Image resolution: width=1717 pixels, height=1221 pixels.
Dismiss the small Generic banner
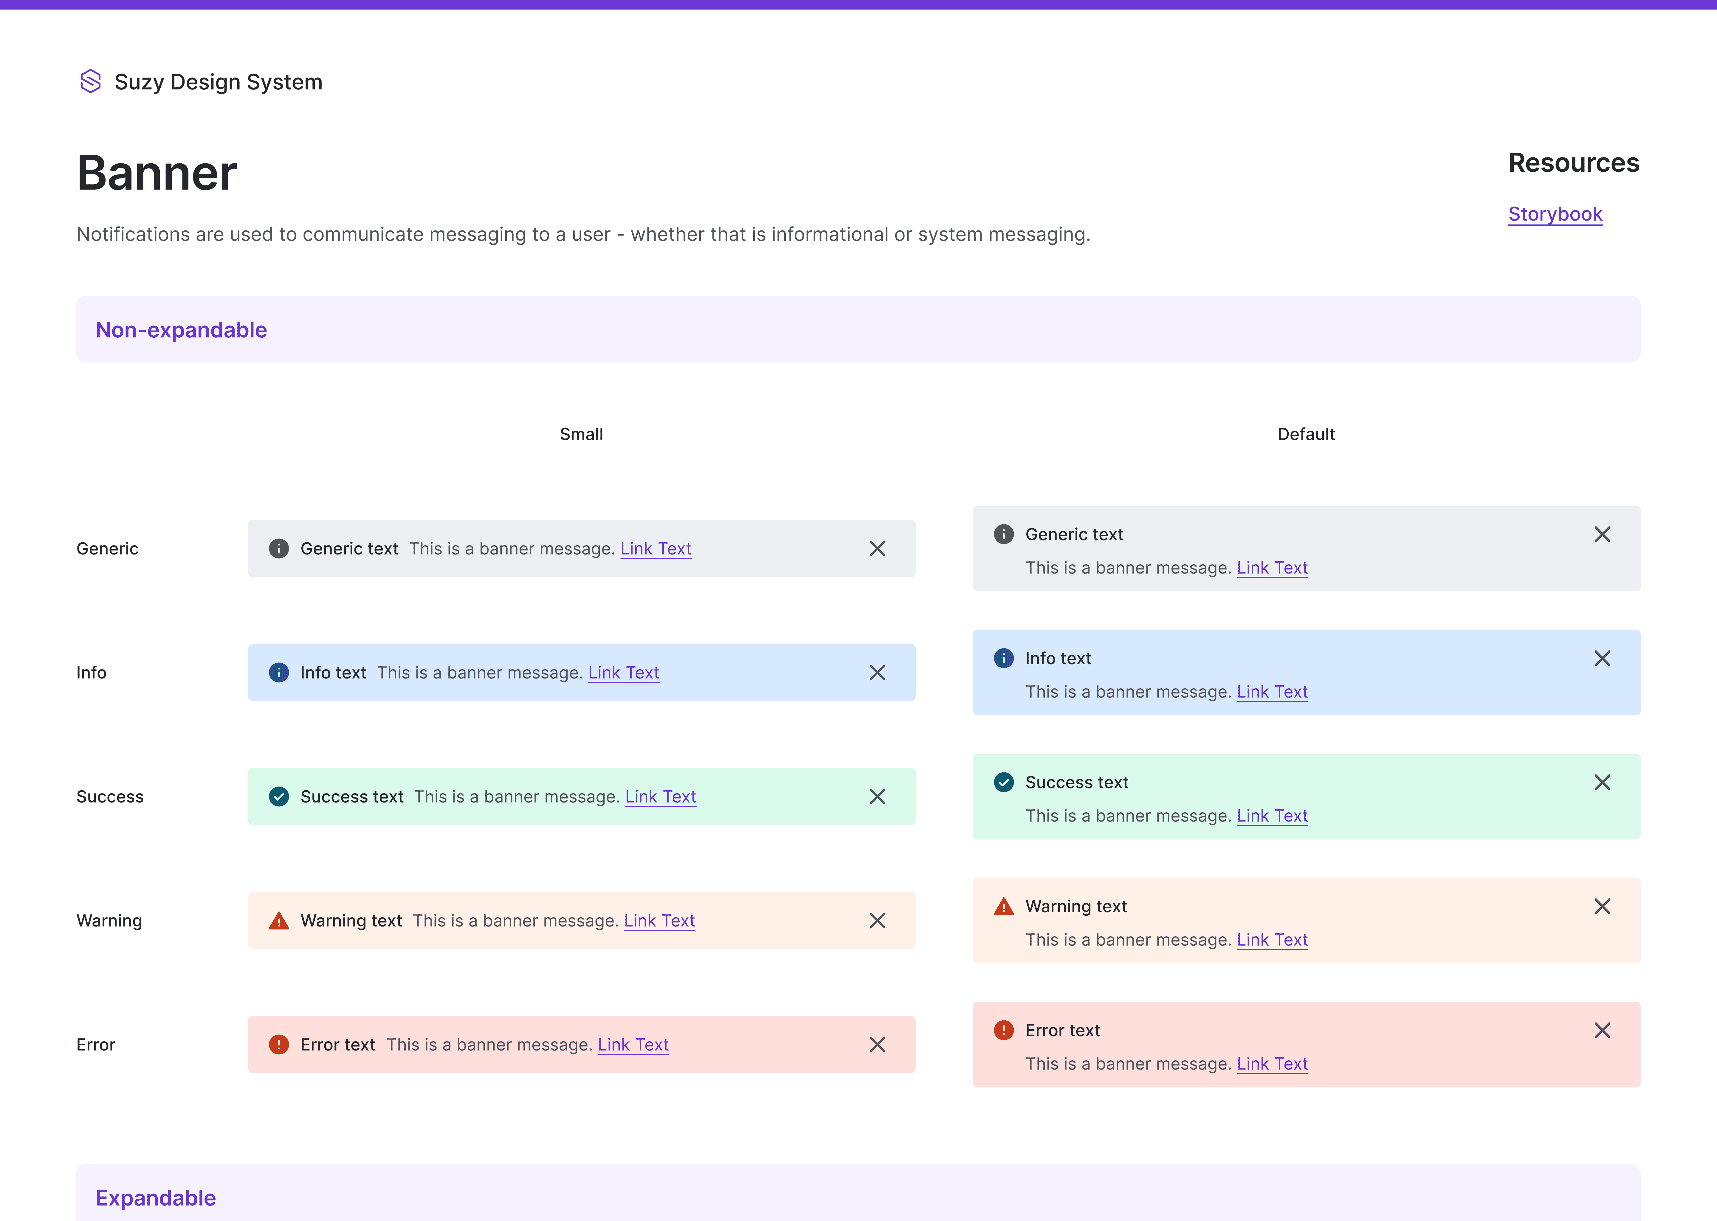(877, 549)
